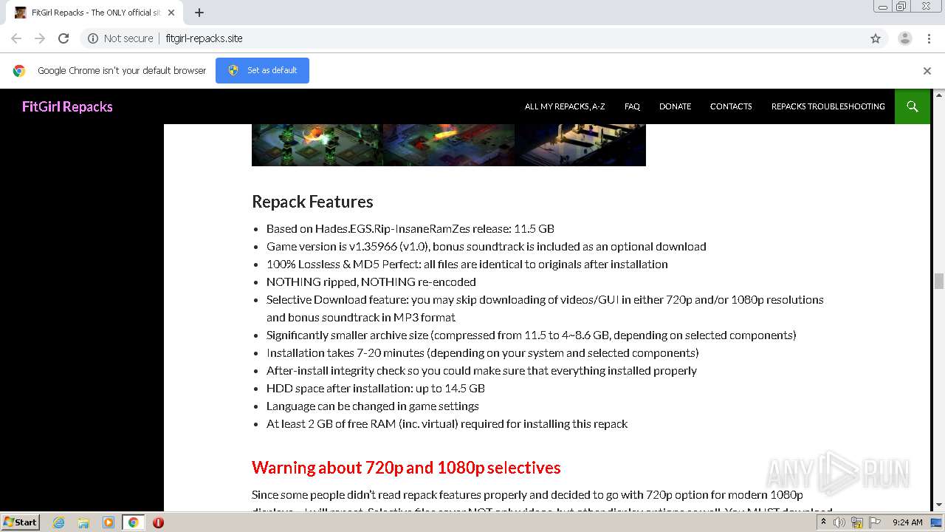Close the FitGirl Repacks tab
945x532 pixels.
tap(171, 13)
